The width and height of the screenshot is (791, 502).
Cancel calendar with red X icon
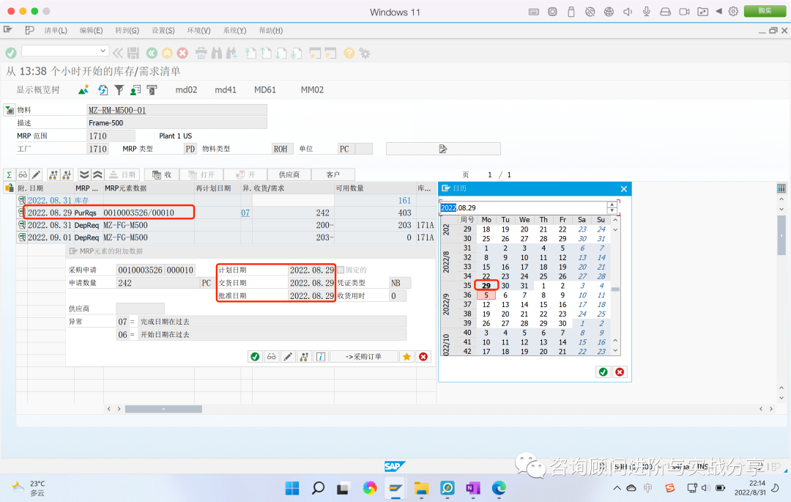620,372
